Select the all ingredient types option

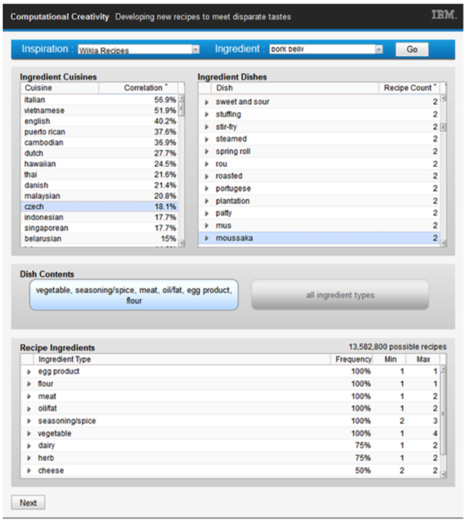(x=340, y=295)
